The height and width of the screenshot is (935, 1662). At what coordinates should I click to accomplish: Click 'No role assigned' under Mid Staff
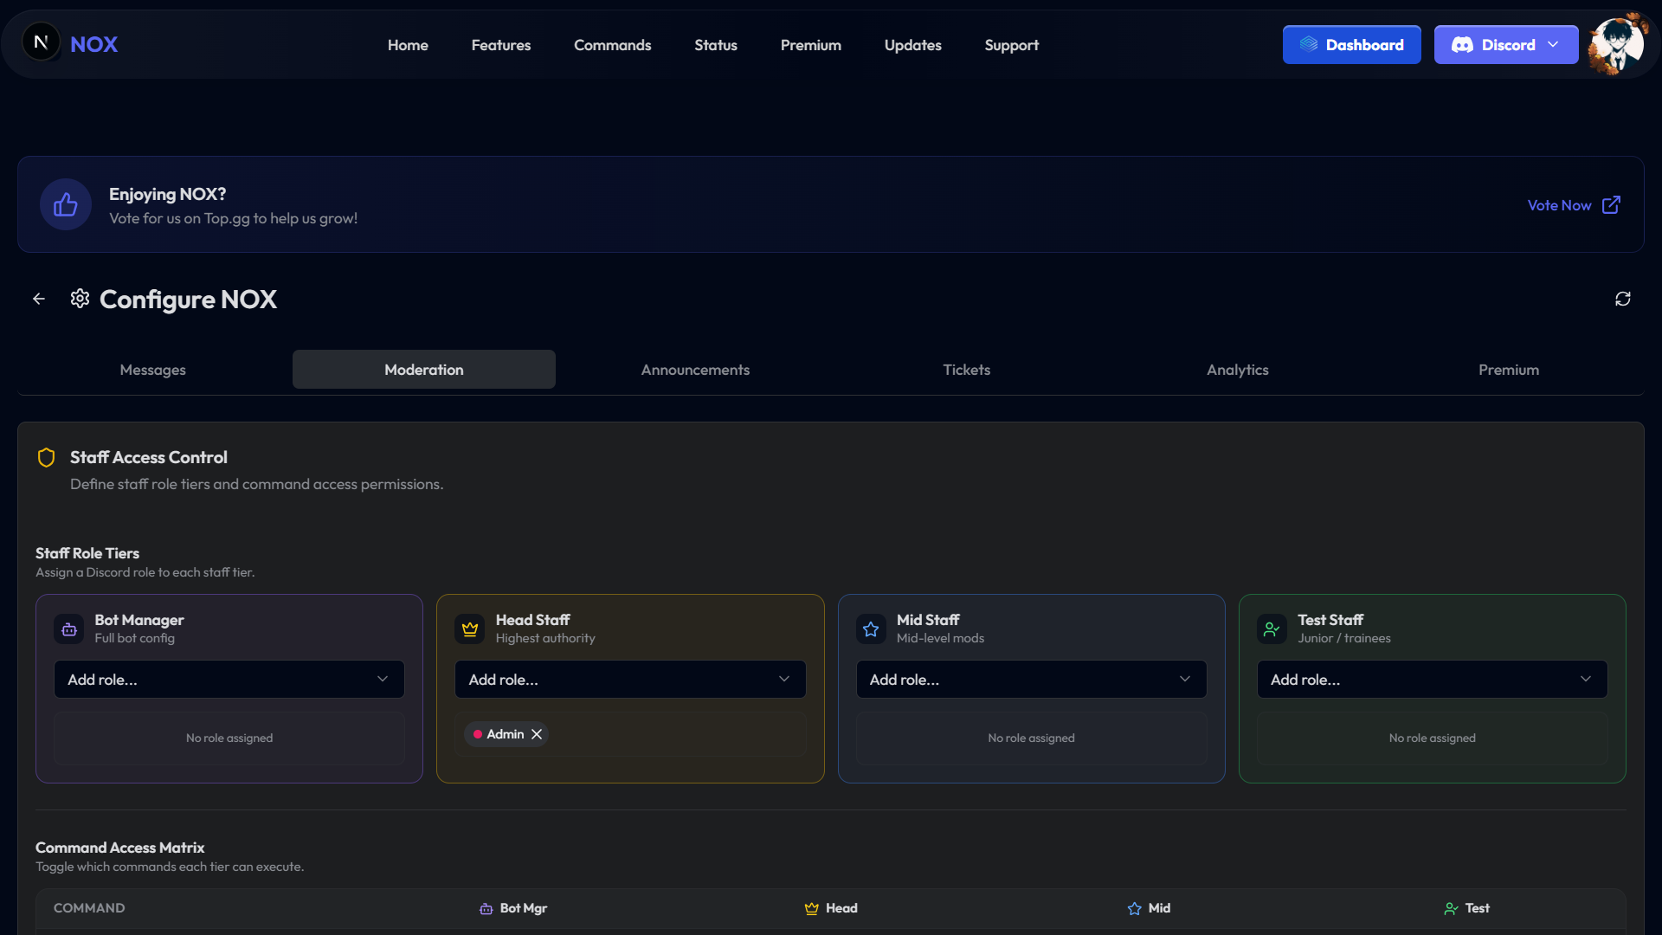tap(1031, 738)
